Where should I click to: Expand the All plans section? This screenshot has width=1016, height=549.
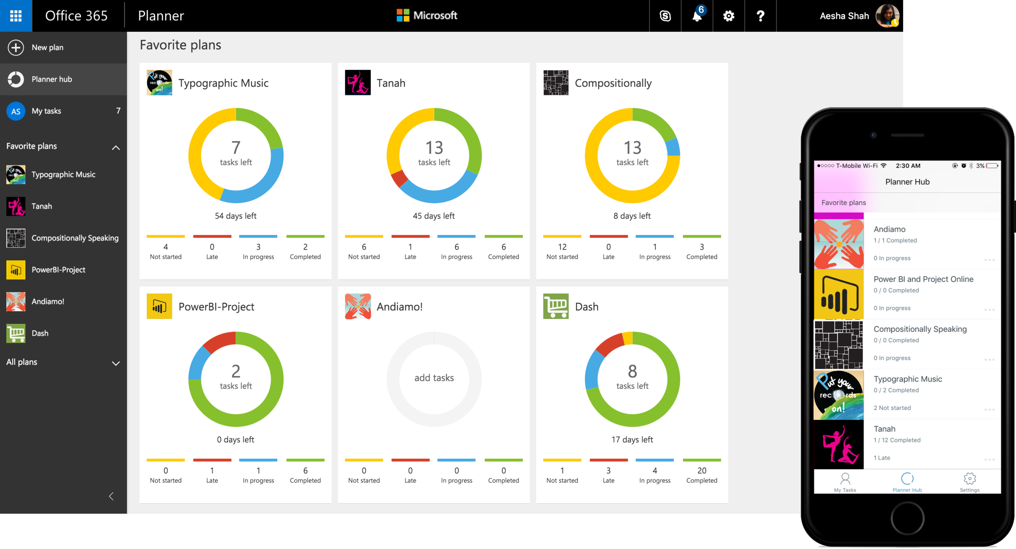(x=116, y=363)
